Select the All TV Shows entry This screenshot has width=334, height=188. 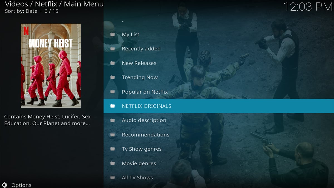coord(137,178)
